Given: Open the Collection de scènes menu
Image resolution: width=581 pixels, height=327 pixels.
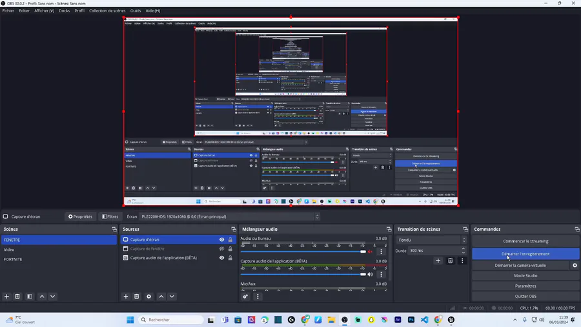Looking at the screenshot, I should 107,11.
